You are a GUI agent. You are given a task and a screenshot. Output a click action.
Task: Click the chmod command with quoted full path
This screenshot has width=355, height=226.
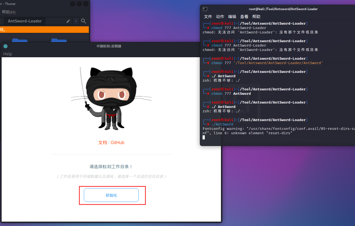(267, 63)
